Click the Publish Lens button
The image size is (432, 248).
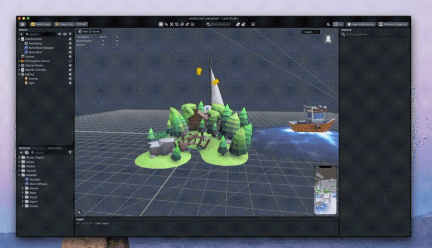pos(40,24)
